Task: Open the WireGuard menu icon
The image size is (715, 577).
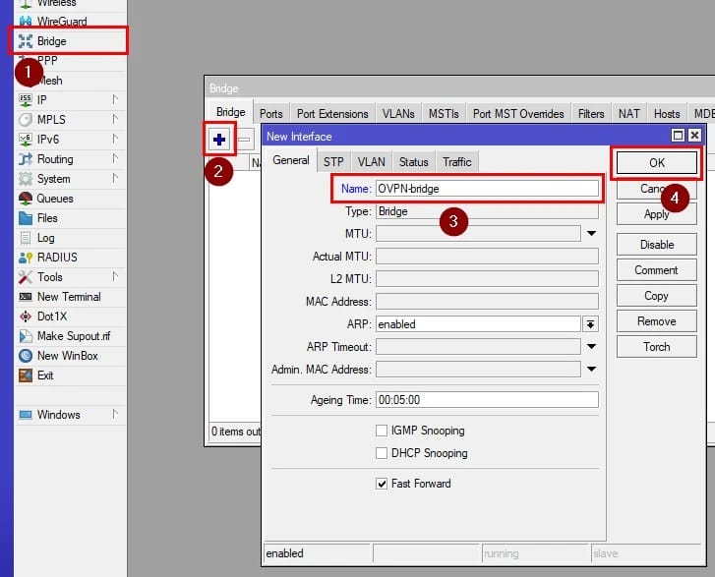Action: pos(26,22)
